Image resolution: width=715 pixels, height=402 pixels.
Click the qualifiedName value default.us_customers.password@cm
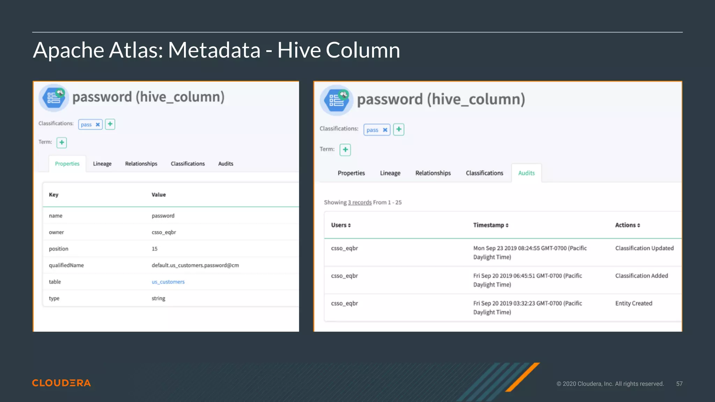[x=195, y=265]
